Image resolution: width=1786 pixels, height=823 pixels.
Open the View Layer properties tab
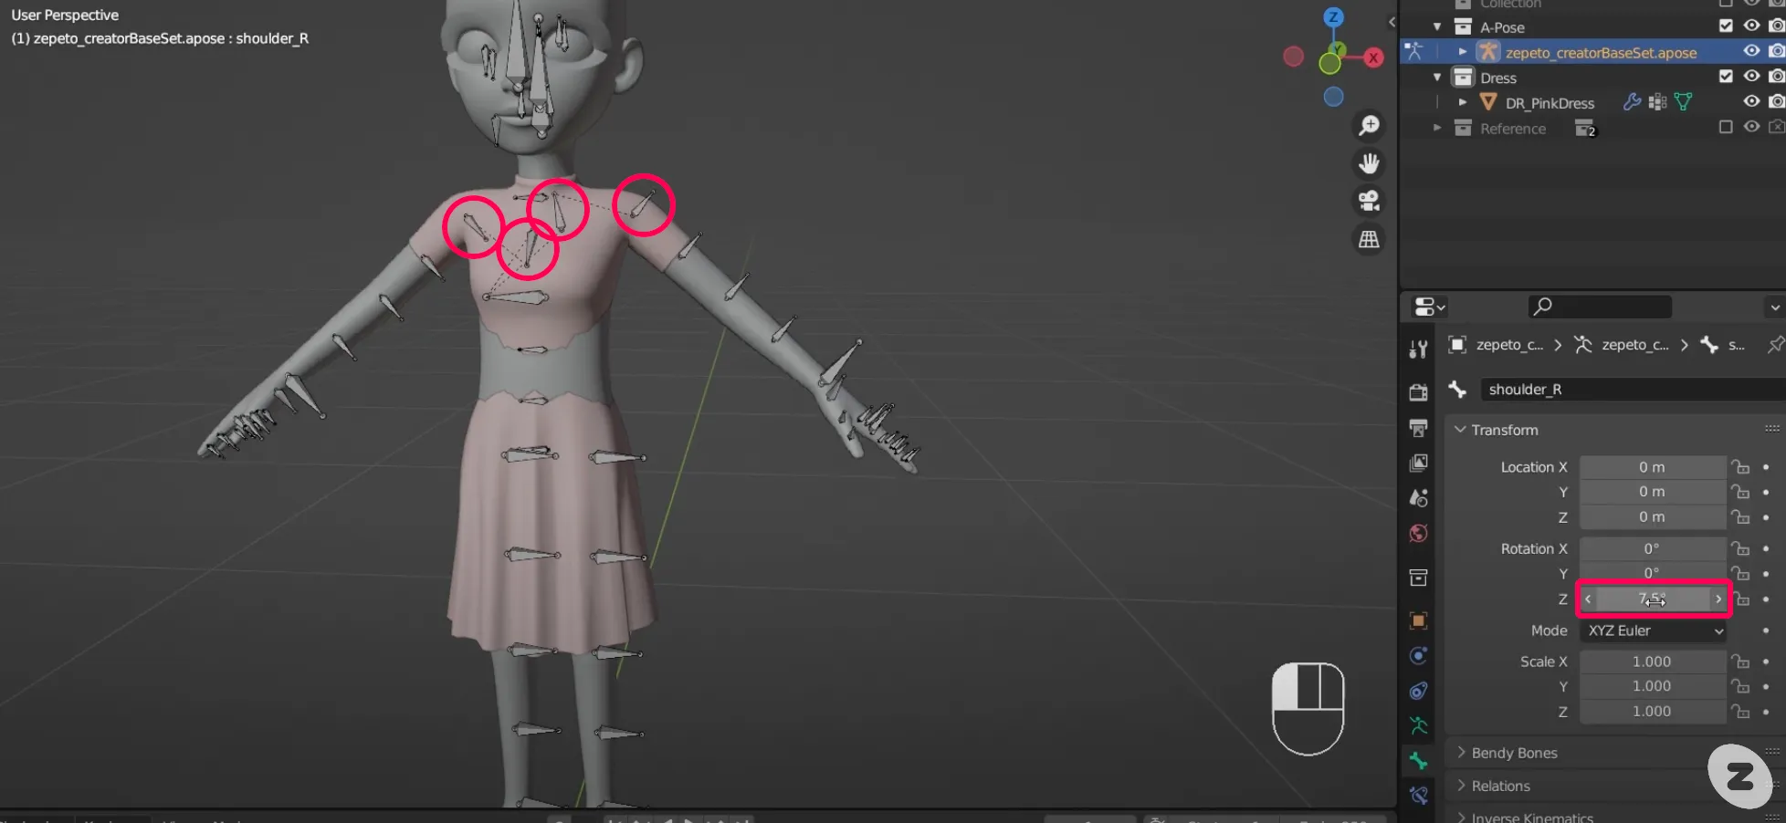tap(1418, 463)
